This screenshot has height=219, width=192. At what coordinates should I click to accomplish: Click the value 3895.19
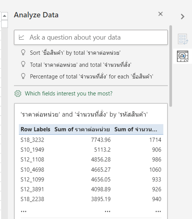pyautogui.click(x=101, y=199)
